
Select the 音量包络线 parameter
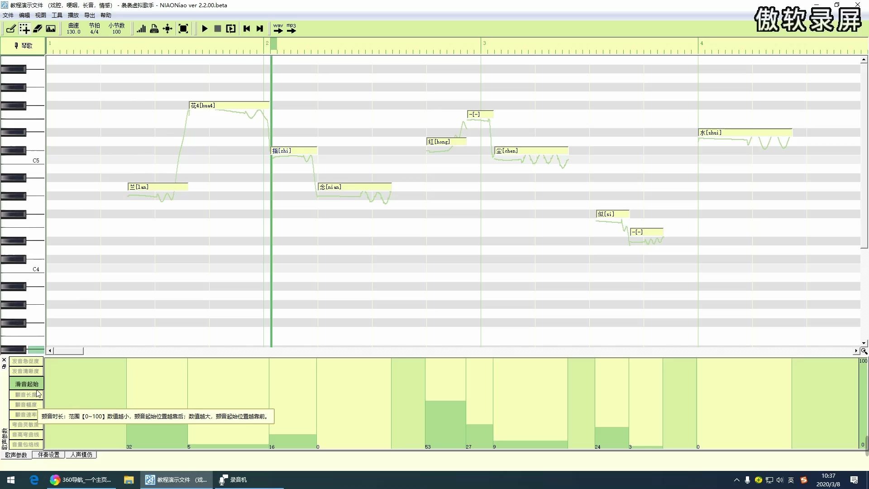click(26, 445)
